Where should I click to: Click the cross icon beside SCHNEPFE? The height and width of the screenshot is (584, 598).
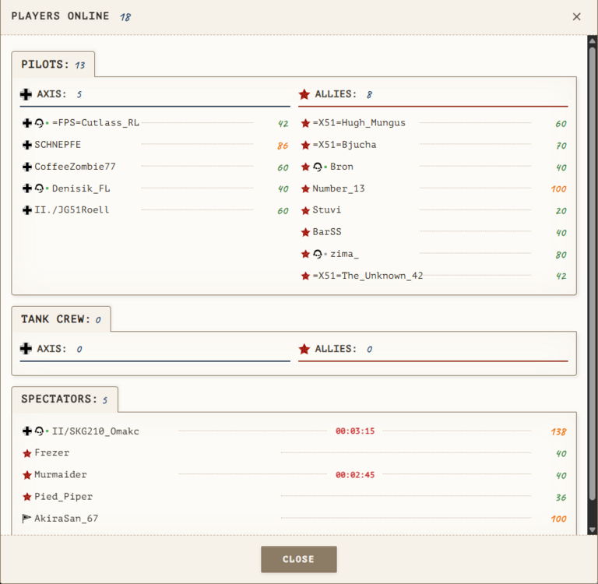(x=26, y=145)
